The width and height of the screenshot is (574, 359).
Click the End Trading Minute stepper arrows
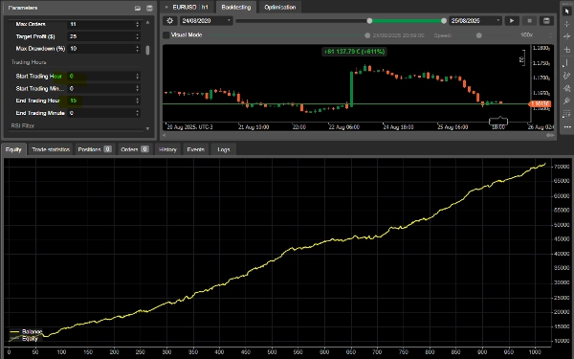(x=137, y=113)
